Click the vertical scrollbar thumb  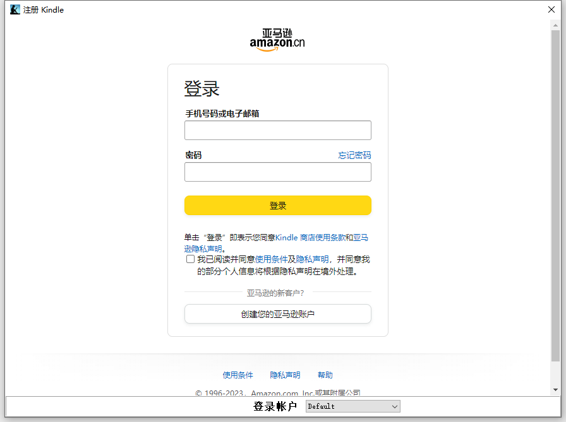pos(555,196)
